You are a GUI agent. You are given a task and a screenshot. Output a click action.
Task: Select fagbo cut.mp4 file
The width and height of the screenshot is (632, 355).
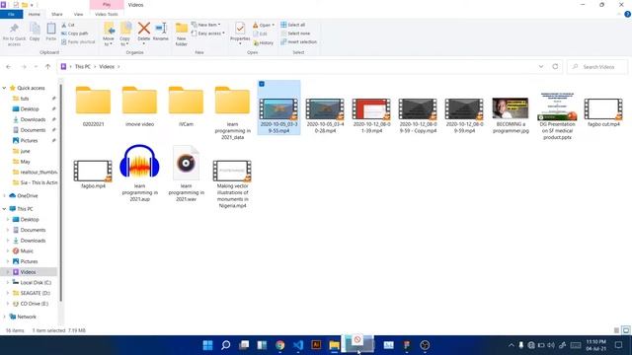point(603,112)
